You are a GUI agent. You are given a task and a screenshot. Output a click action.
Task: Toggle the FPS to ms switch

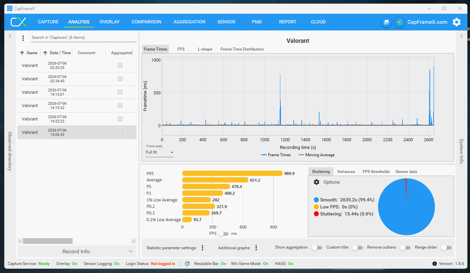pos(223,234)
